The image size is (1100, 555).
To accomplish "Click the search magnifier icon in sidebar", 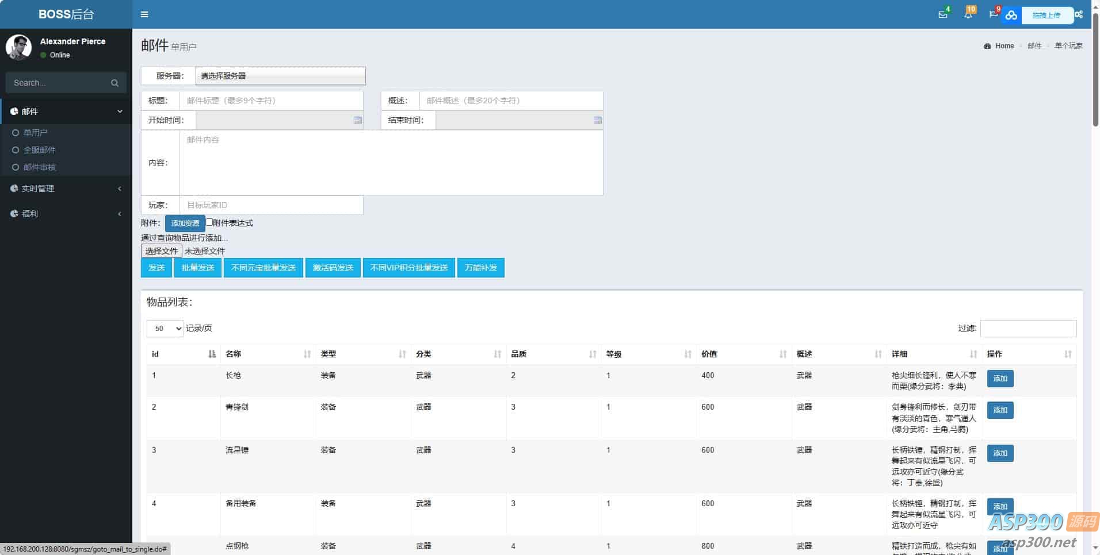I will coord(114,83).
